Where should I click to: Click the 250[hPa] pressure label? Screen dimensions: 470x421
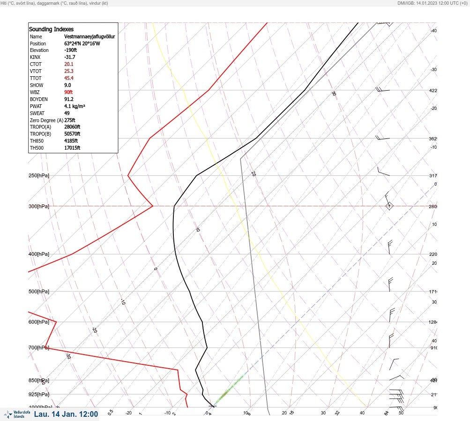pos(39,175)
